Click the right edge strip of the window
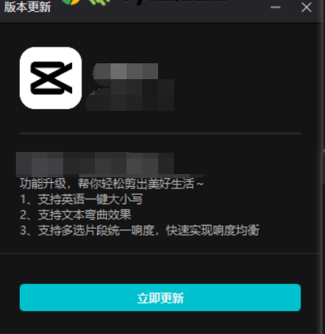325x334 pixels. pyautogui.click(x=323, y=167)
